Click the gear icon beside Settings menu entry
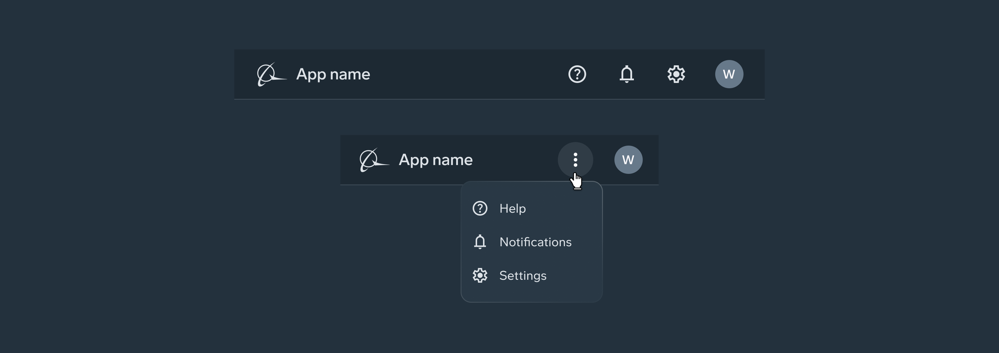Viewport: 999px width, 353px height. tap(480, 275)
